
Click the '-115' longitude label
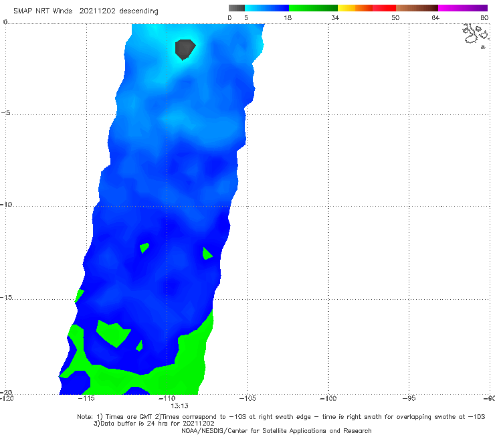(86, 399)
